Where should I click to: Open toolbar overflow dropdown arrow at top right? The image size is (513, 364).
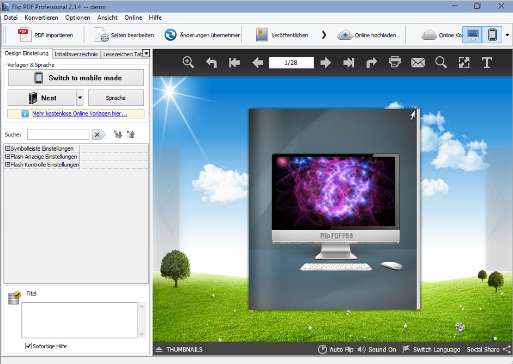[508, 35]
